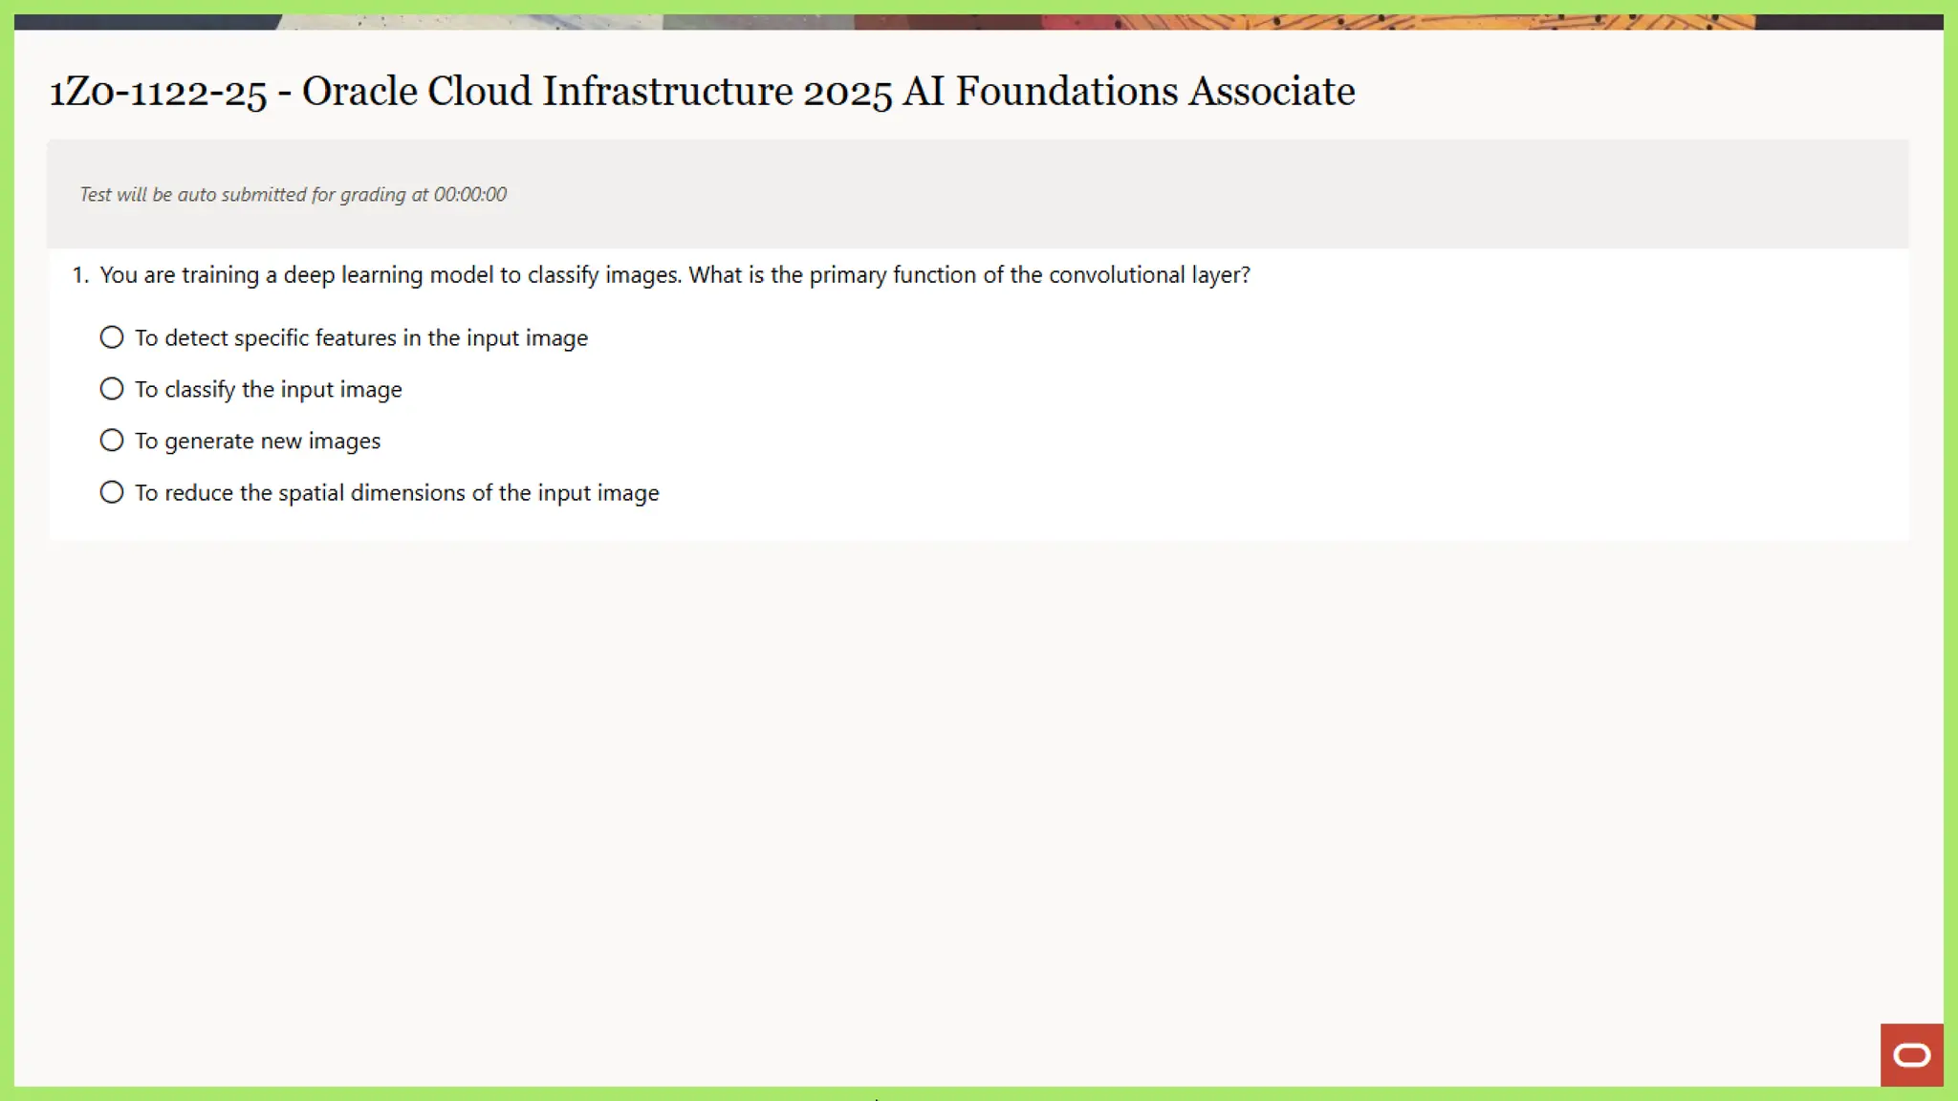The image size is (1958, 1101).
Task: Click the 00:00:00 countdown timer text
Action: tap(469, 195)
